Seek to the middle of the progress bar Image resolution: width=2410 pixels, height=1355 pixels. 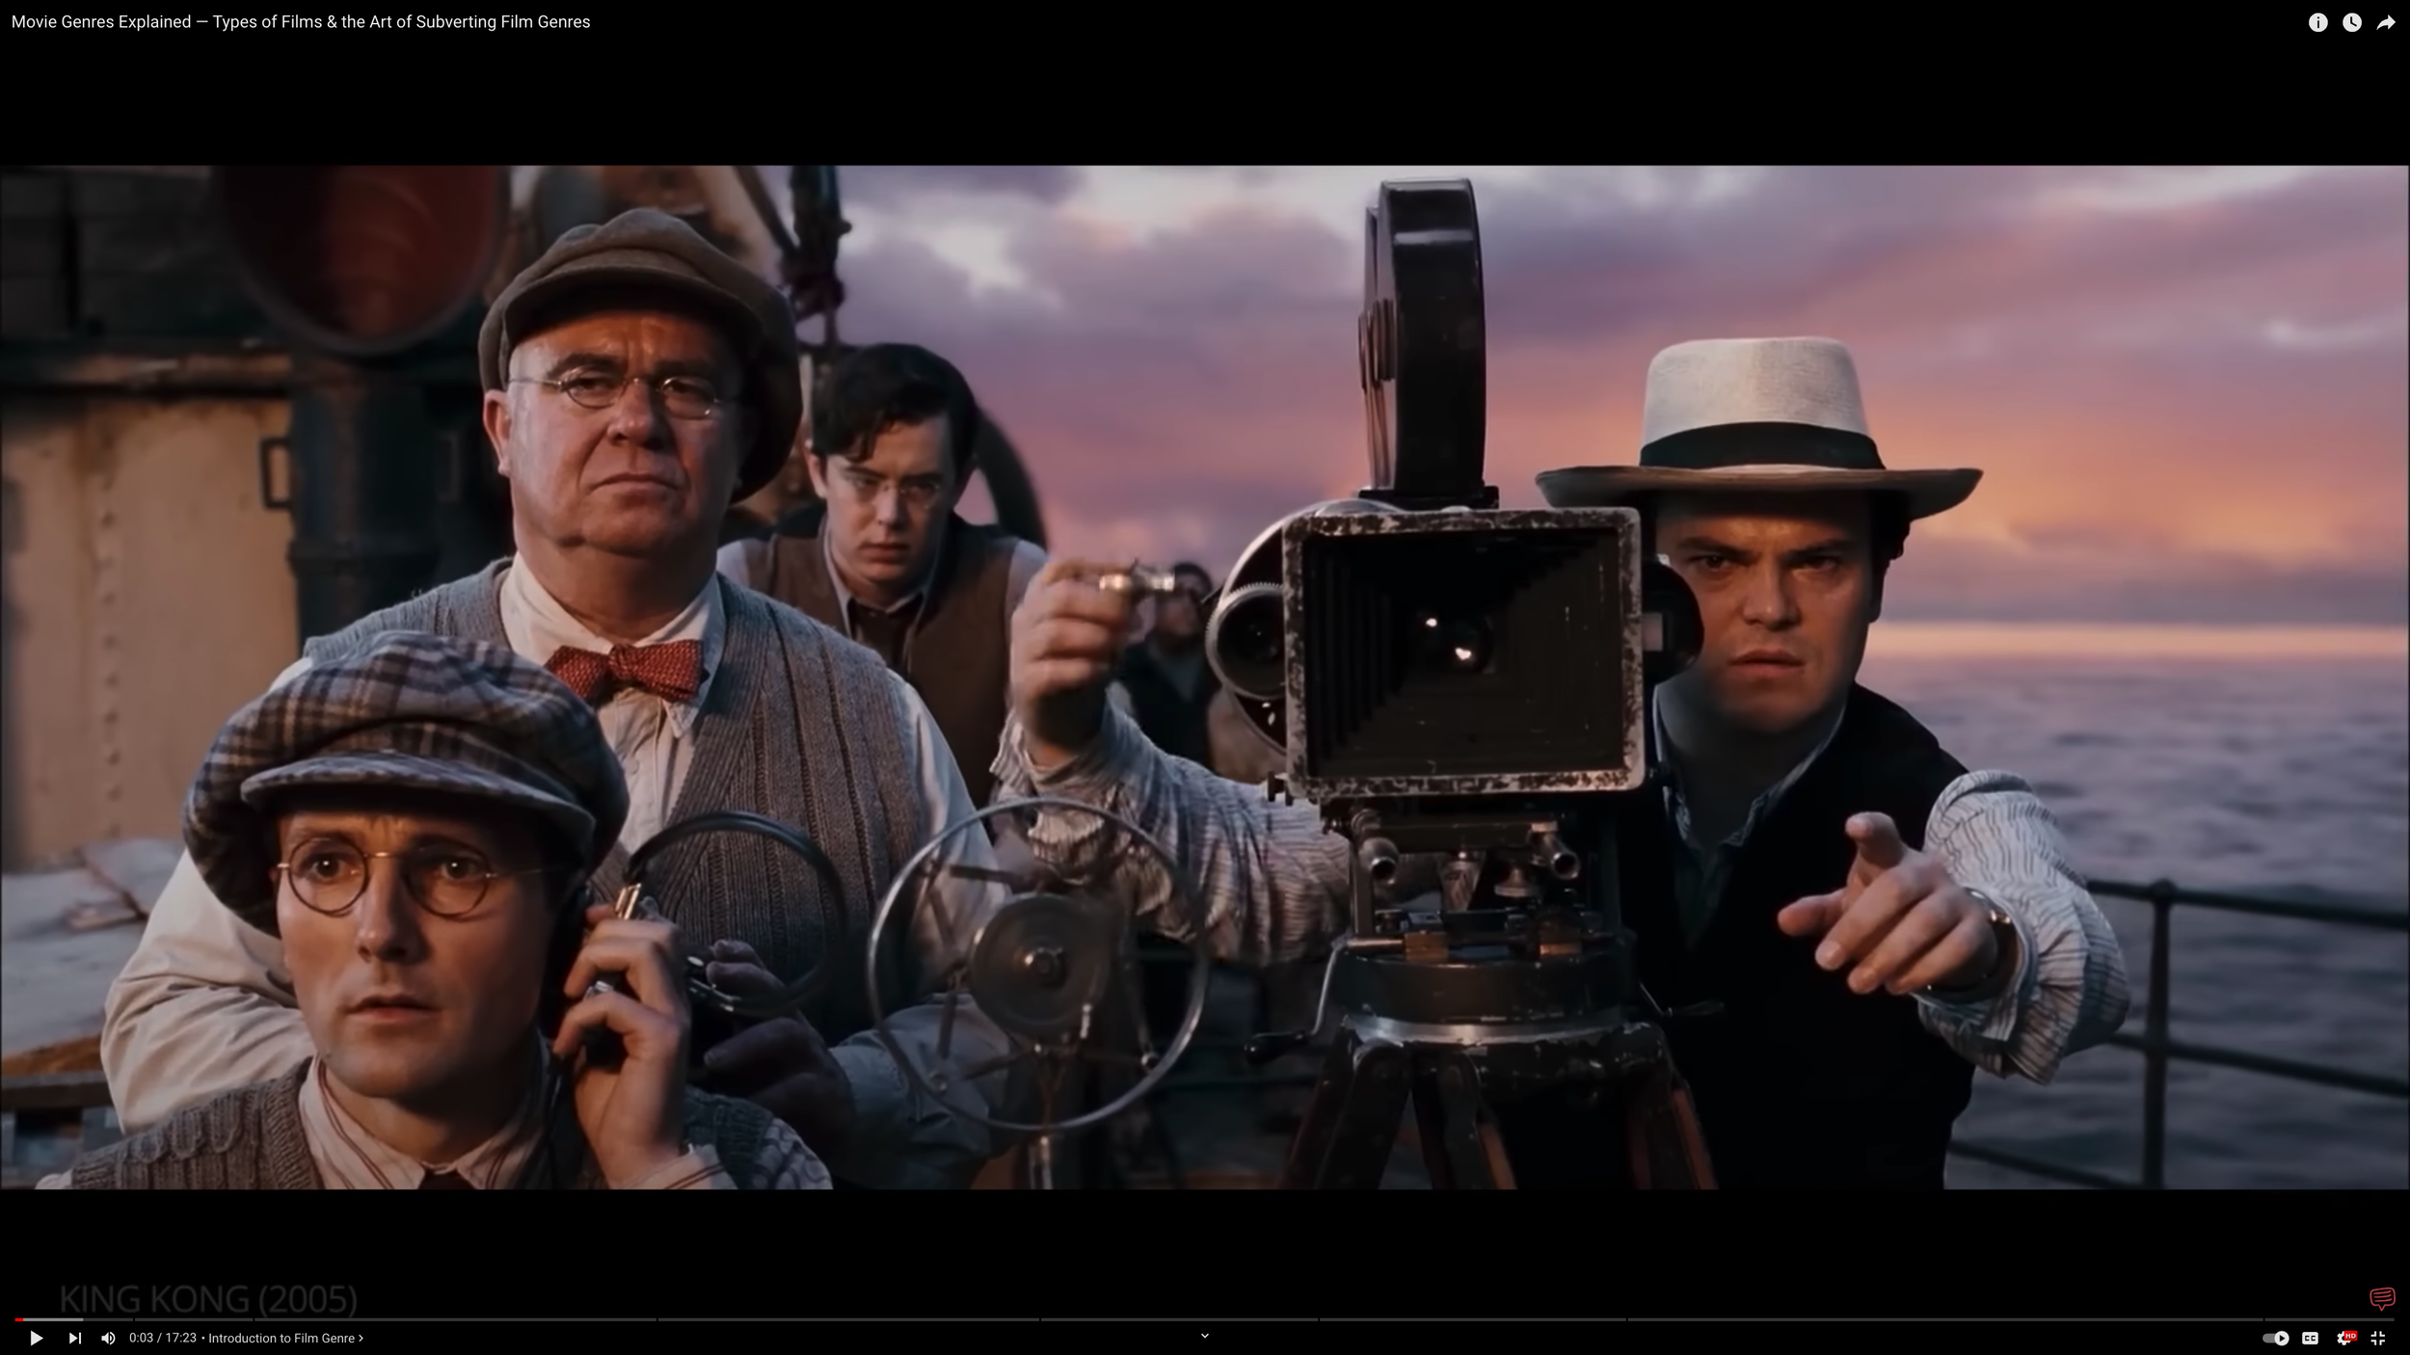1205,1319
